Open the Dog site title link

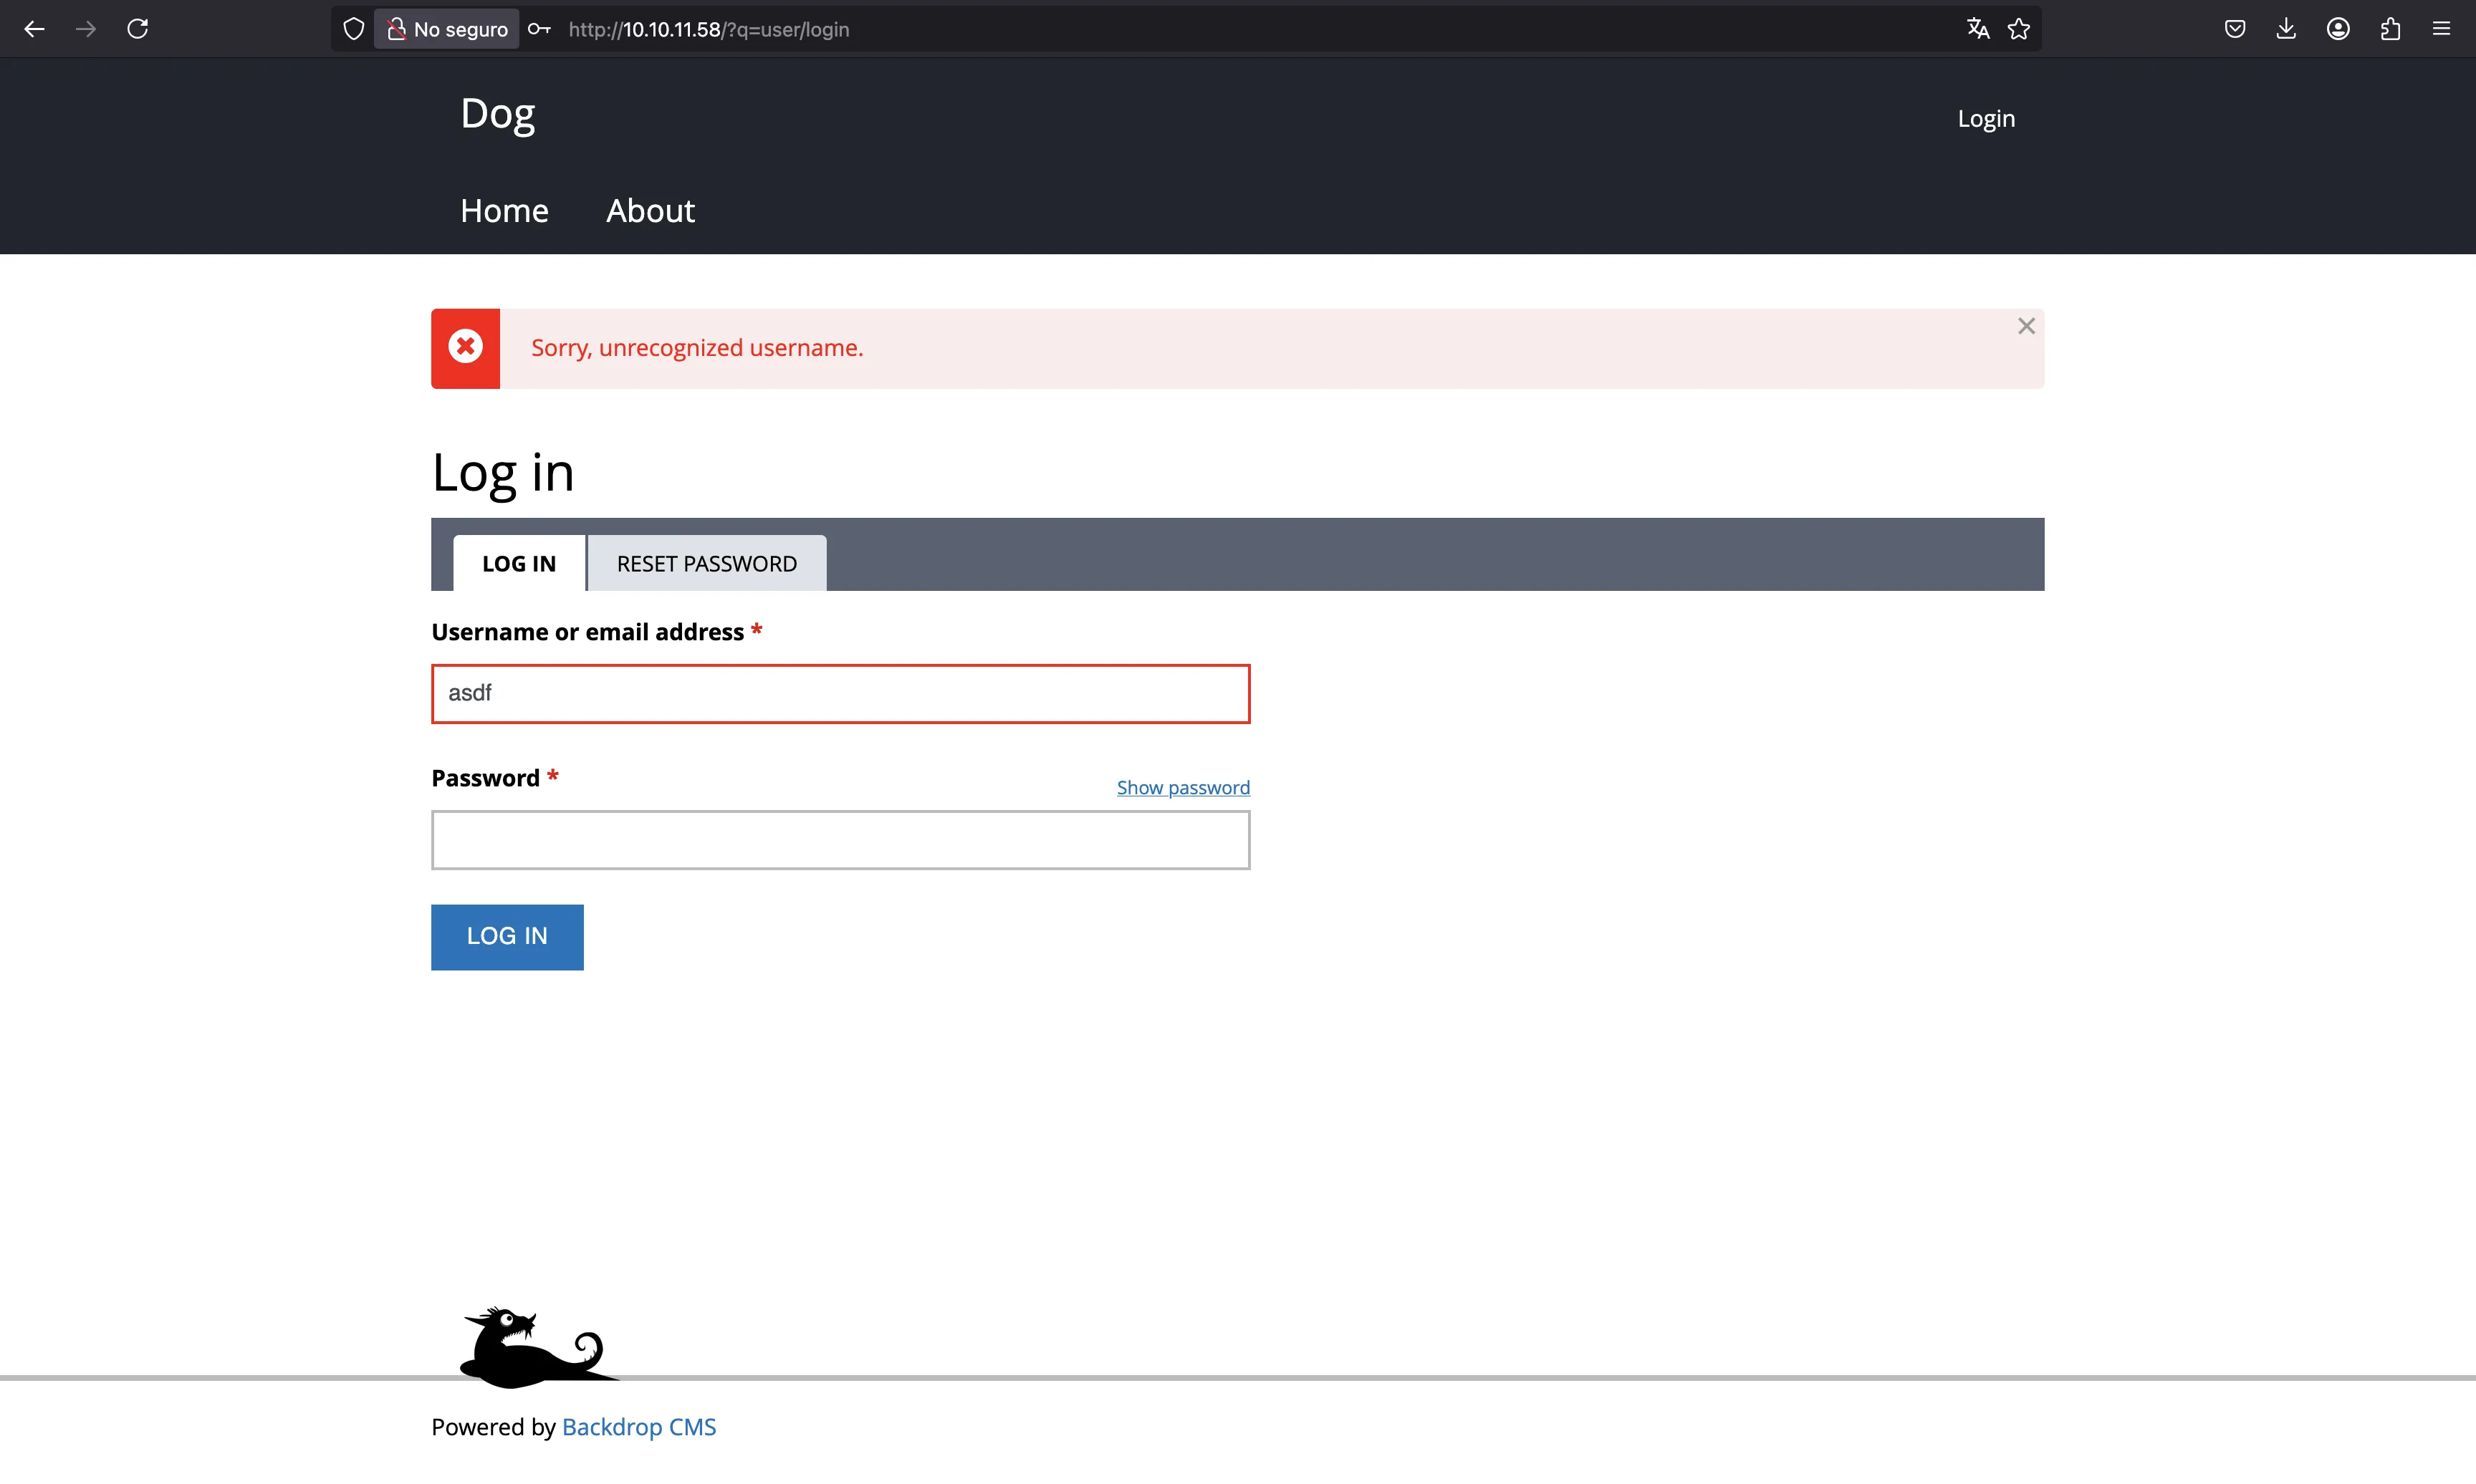pyautogui.click(x=498, y=114)
